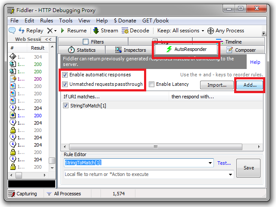Open the Remove sessions dropdown arrow
The image size is (276, 207).
(55, 31)
